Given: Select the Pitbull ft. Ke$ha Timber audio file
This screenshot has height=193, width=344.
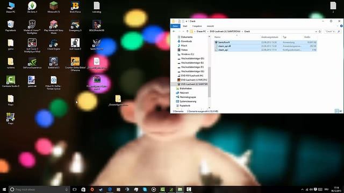Looking at the screenshot, I should pos(54,83).
